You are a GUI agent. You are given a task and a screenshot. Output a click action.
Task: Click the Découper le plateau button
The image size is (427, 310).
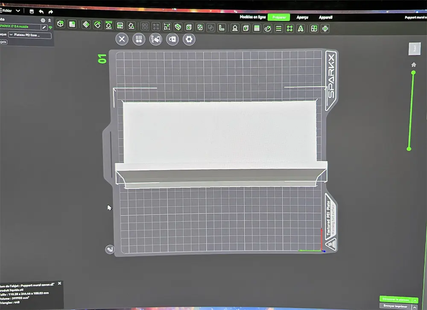pos(396,299)
